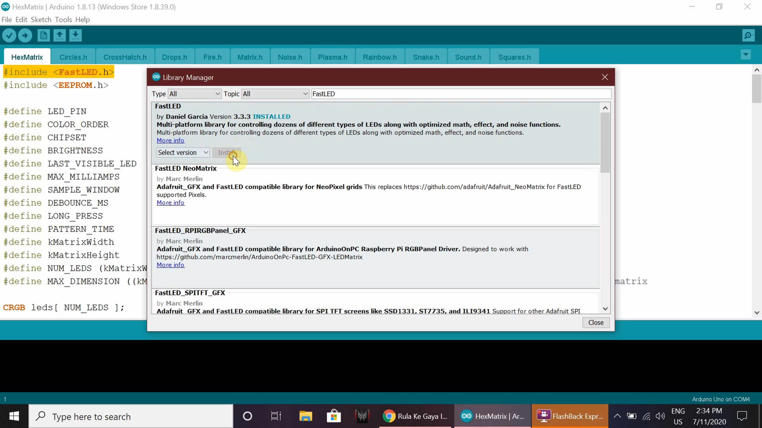The image size is (762, 428).
Task: Click the Open sketch up-arrow icon
Action: coord(60,36)
